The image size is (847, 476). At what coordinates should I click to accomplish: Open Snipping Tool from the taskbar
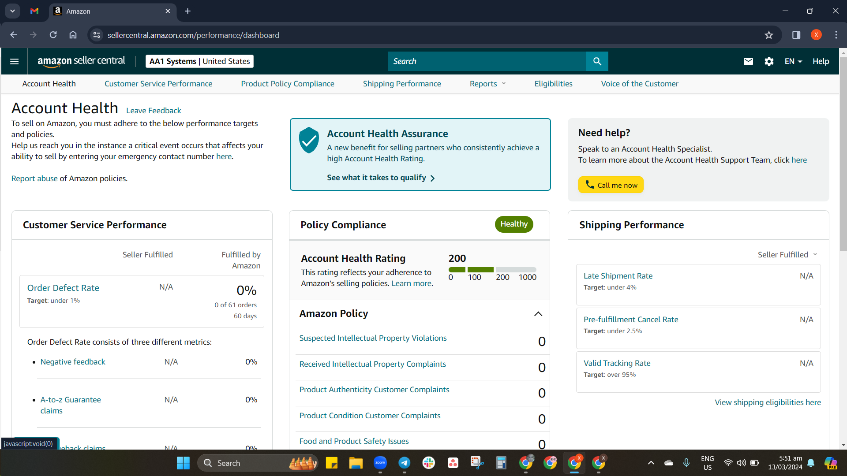(x=477, y=463)
